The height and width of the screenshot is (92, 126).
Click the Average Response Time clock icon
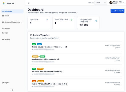96,21
